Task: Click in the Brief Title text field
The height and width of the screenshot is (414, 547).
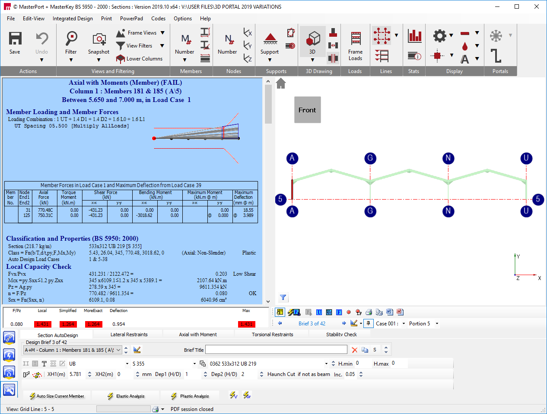Action: click(x=276, y=350)
